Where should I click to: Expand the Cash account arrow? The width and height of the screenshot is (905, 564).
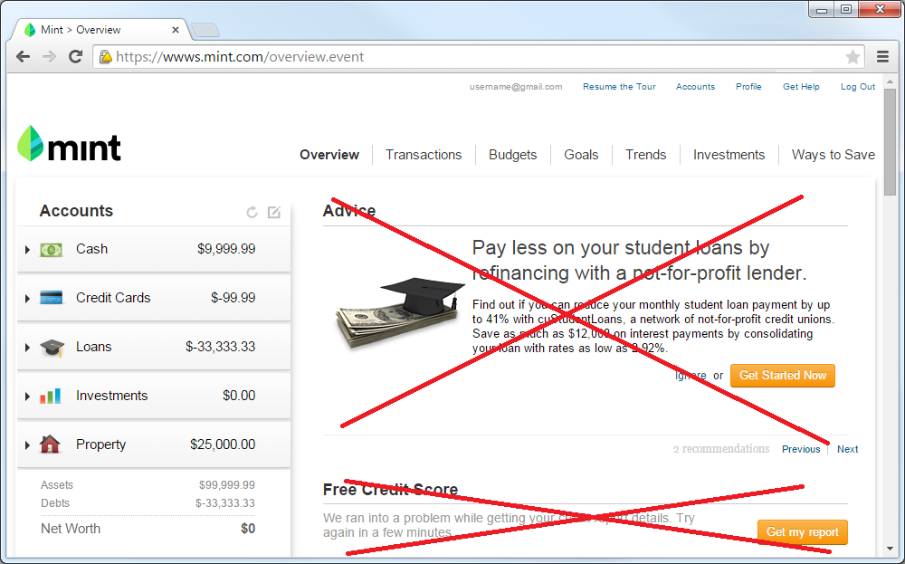pyautogui.click(x=27, y=249)
